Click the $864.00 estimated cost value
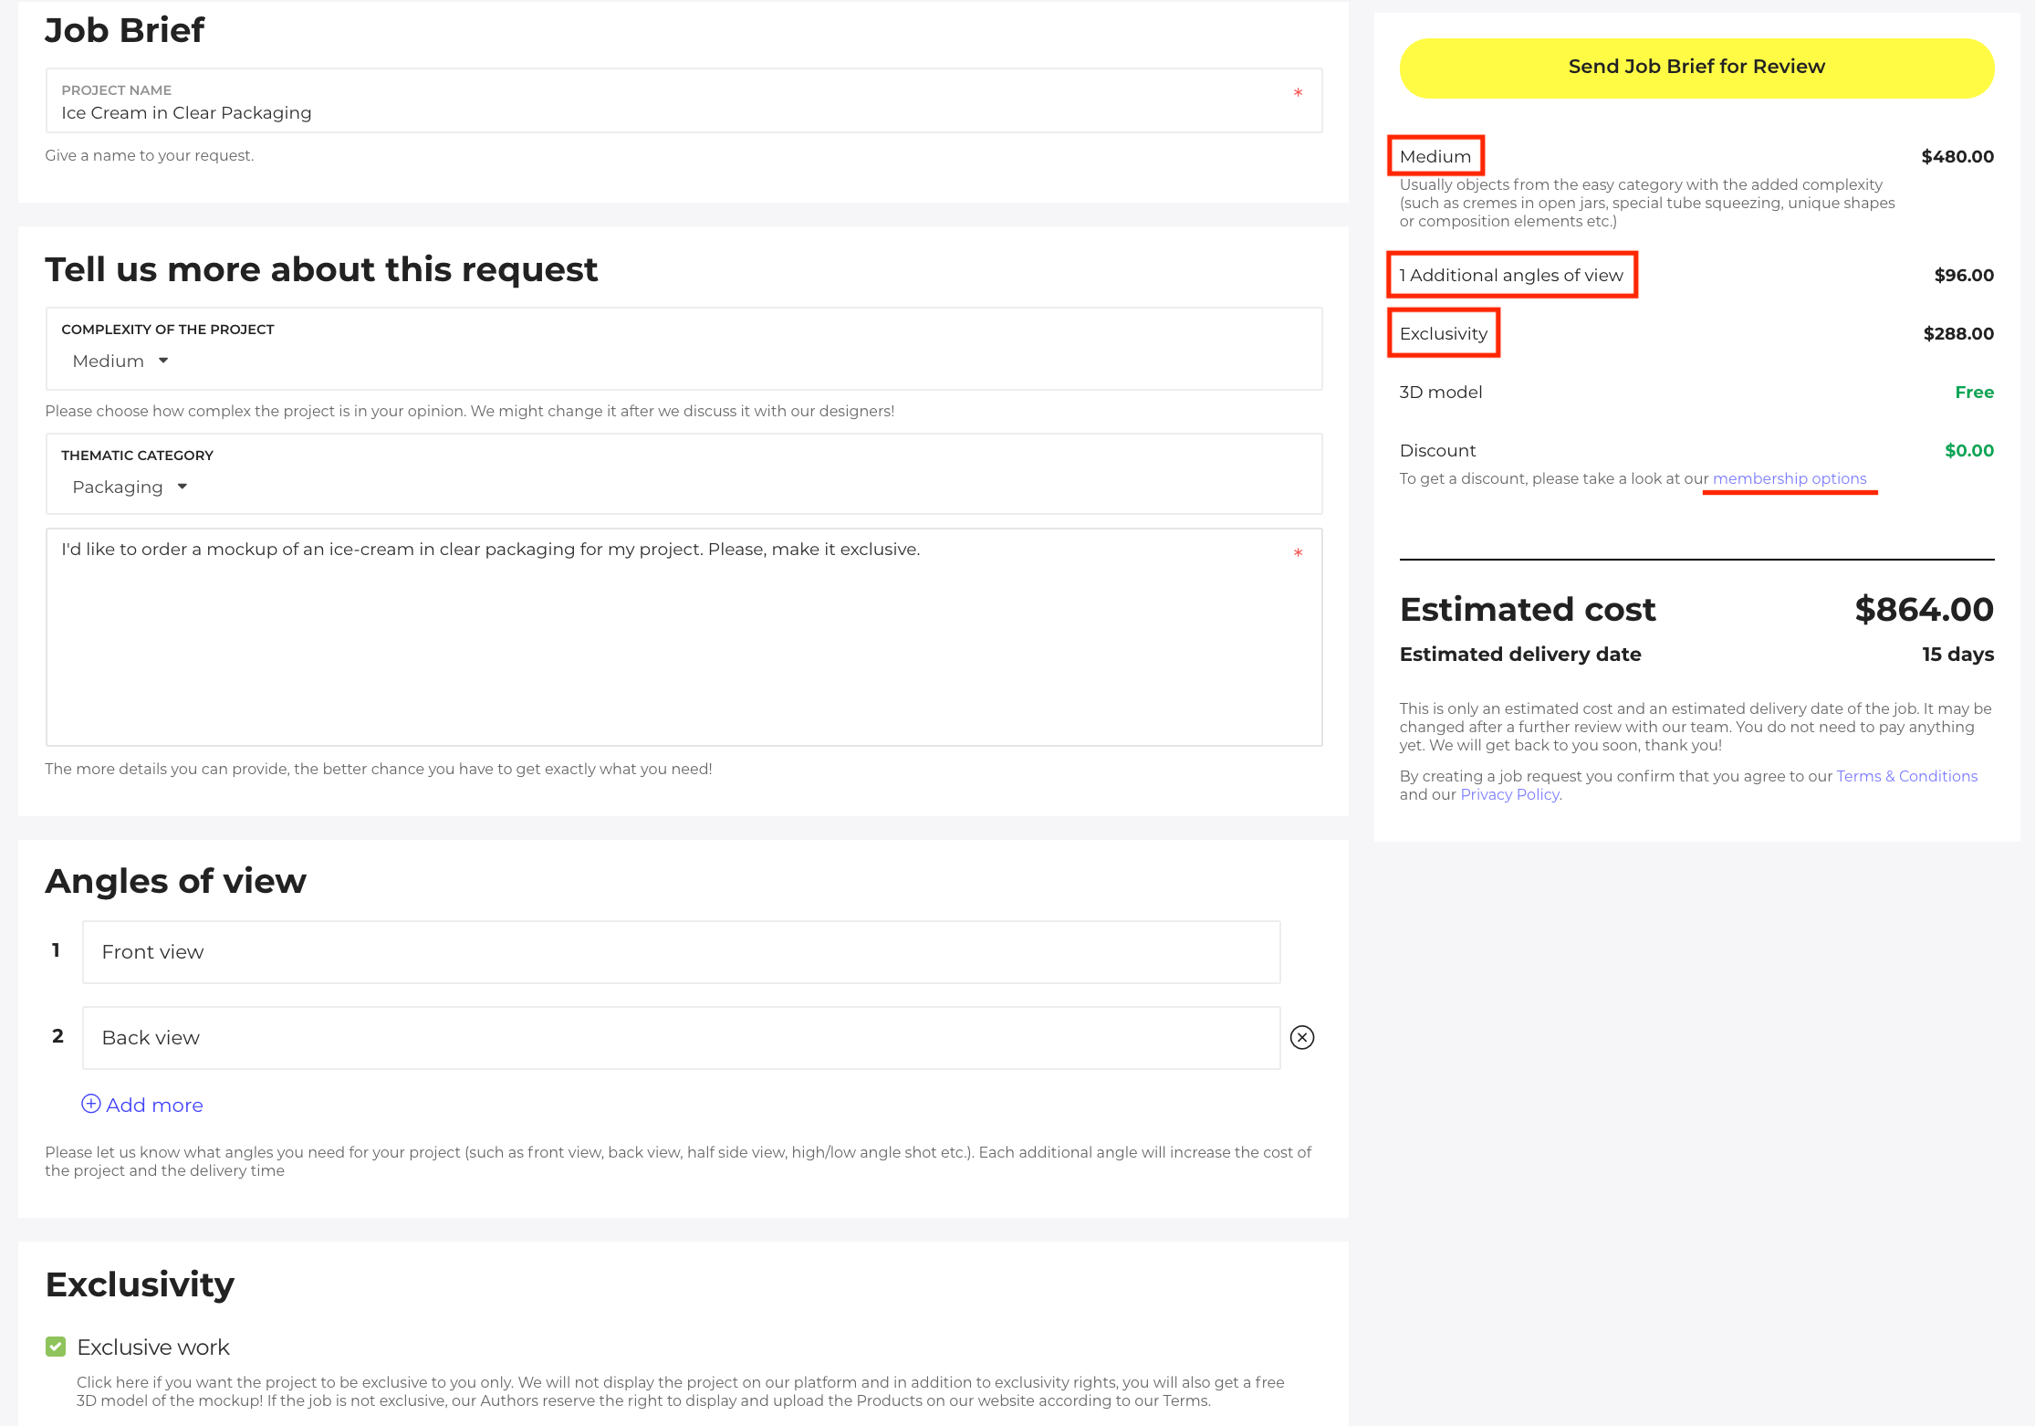 click(1924, 609)
